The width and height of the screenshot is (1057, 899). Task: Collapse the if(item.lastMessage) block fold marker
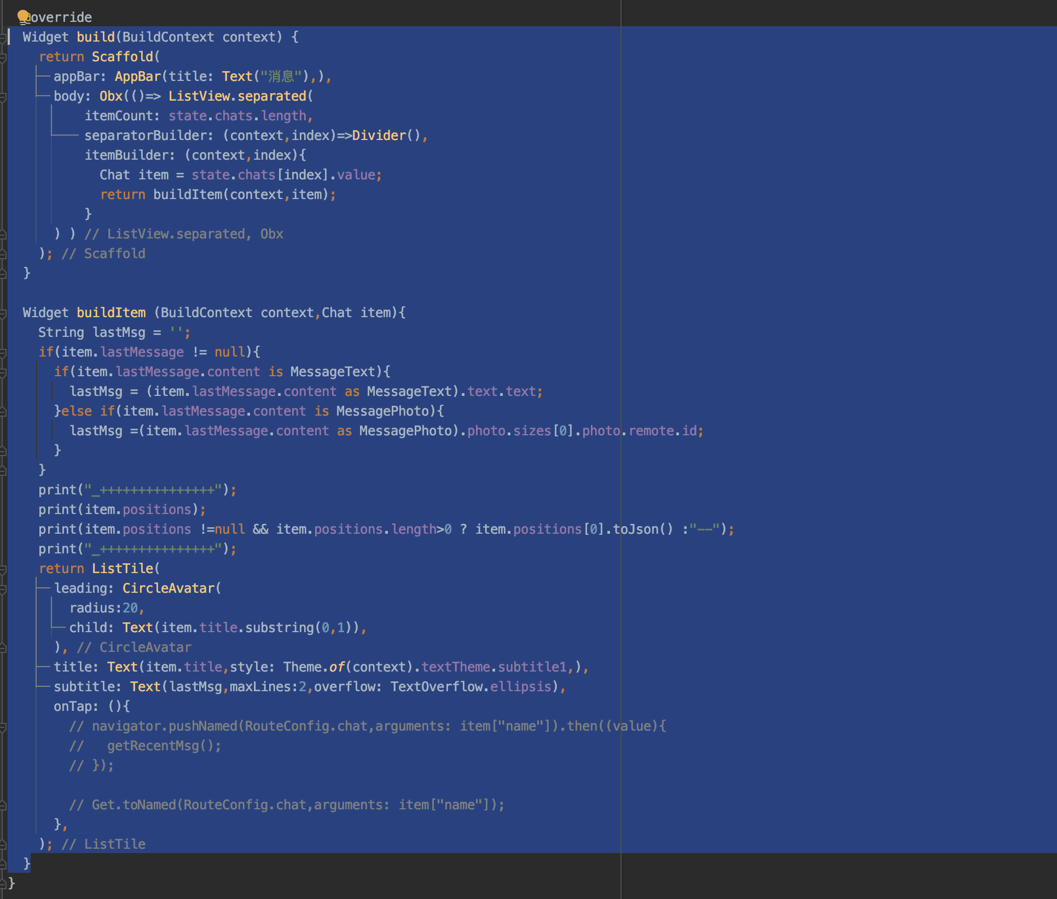coord(4,352)
